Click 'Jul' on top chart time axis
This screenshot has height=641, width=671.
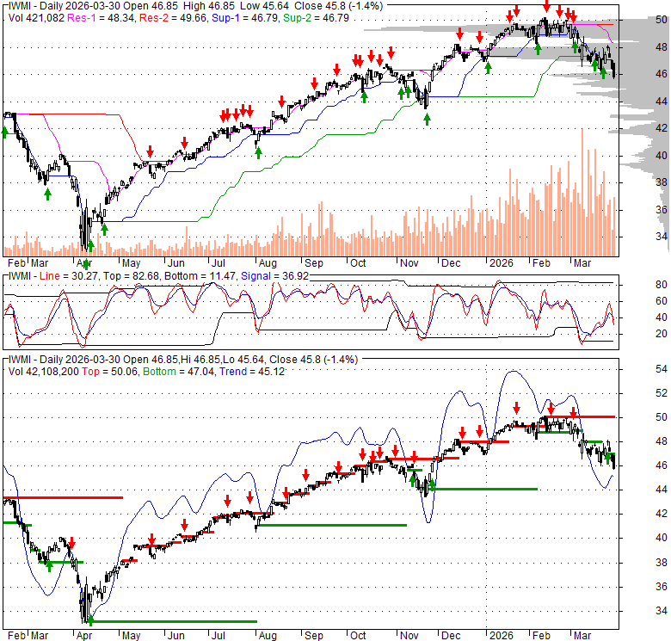[x=219, y=263]
